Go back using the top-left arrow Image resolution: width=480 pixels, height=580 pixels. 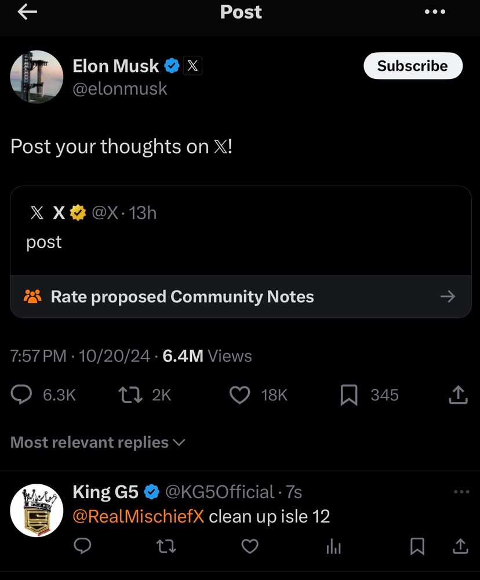(x=27, y=12)
